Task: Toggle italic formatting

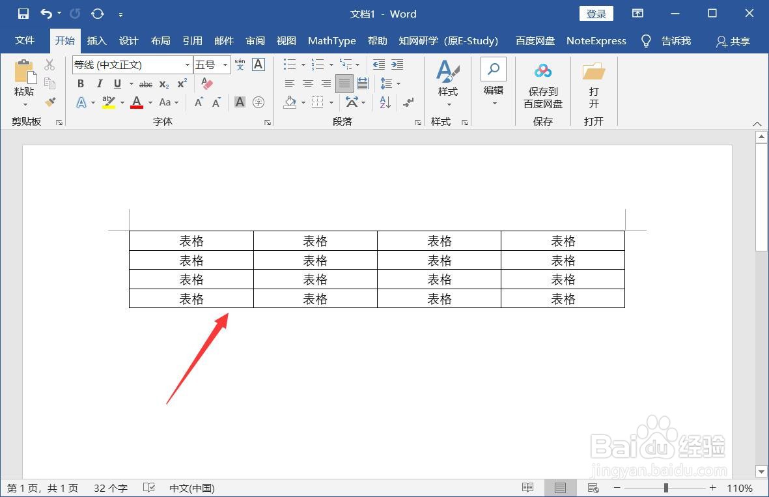Action: click(x=100, y=84)
